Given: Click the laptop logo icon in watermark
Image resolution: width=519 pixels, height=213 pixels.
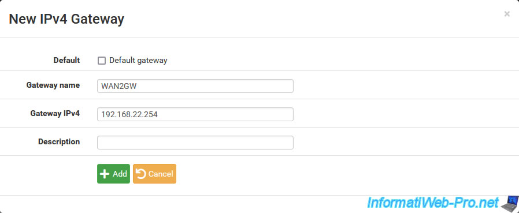Looking at the screenshot, I should [x=509, y=203].
